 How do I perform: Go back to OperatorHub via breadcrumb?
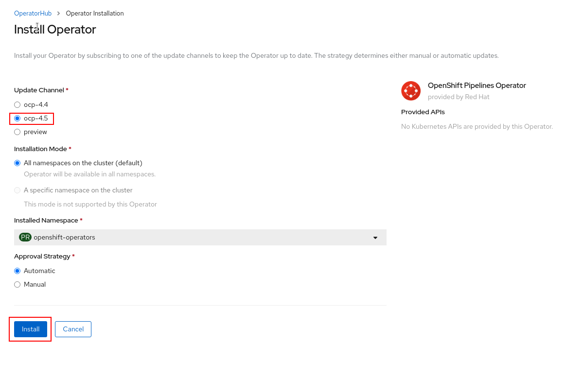pos(33,14)
